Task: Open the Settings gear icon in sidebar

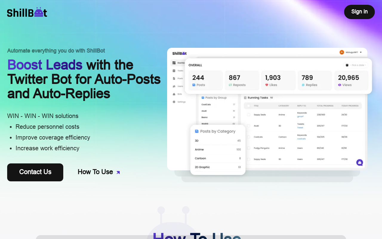Action: point(174,102)
